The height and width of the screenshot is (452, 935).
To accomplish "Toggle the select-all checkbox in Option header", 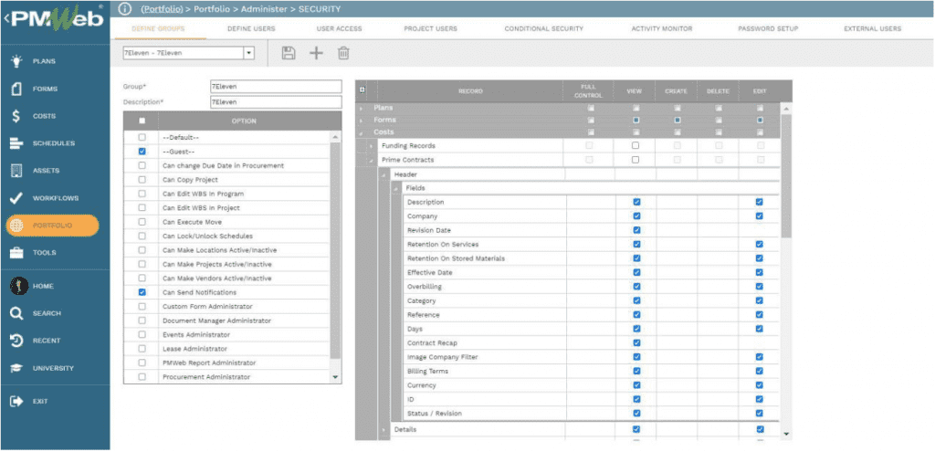I will [142, 121].
